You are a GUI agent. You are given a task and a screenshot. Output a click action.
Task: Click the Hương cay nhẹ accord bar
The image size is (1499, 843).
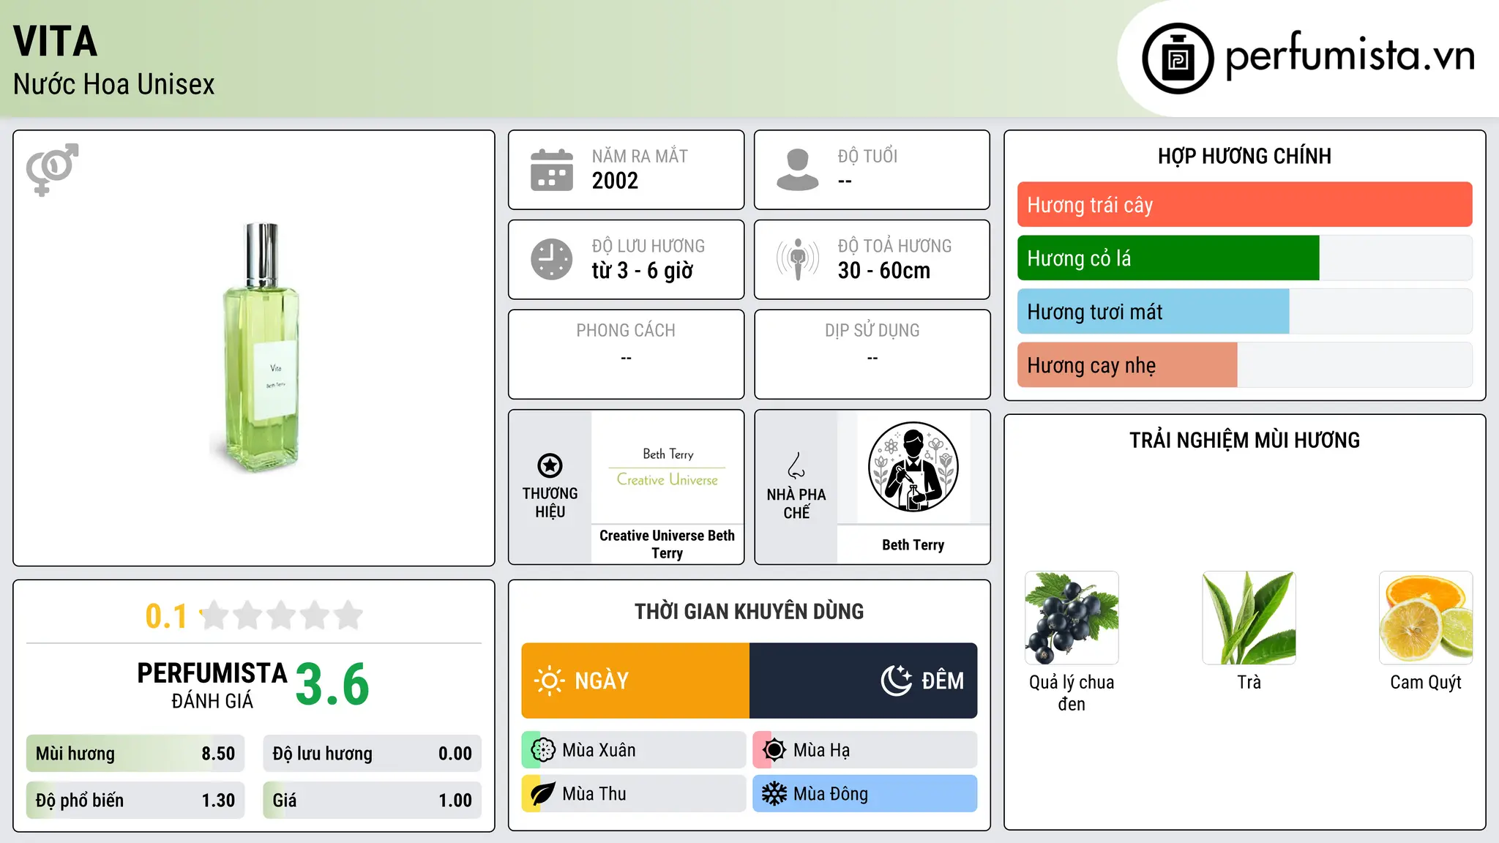pos(1245,365)
